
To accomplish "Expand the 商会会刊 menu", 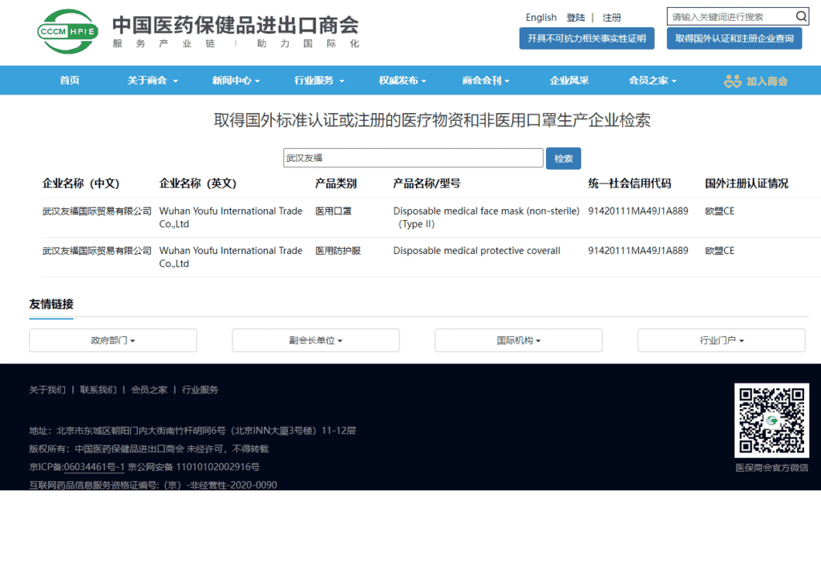I will [486, 81].
